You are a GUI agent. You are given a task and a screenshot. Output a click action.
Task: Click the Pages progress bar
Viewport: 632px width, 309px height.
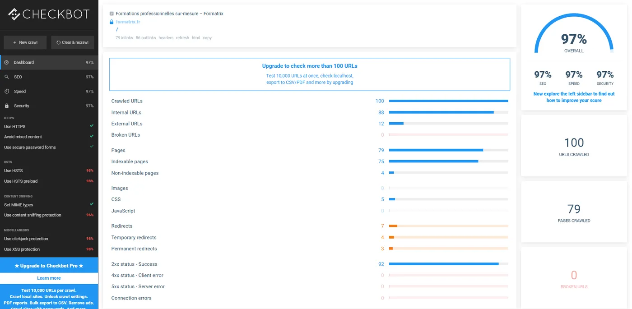449,150
